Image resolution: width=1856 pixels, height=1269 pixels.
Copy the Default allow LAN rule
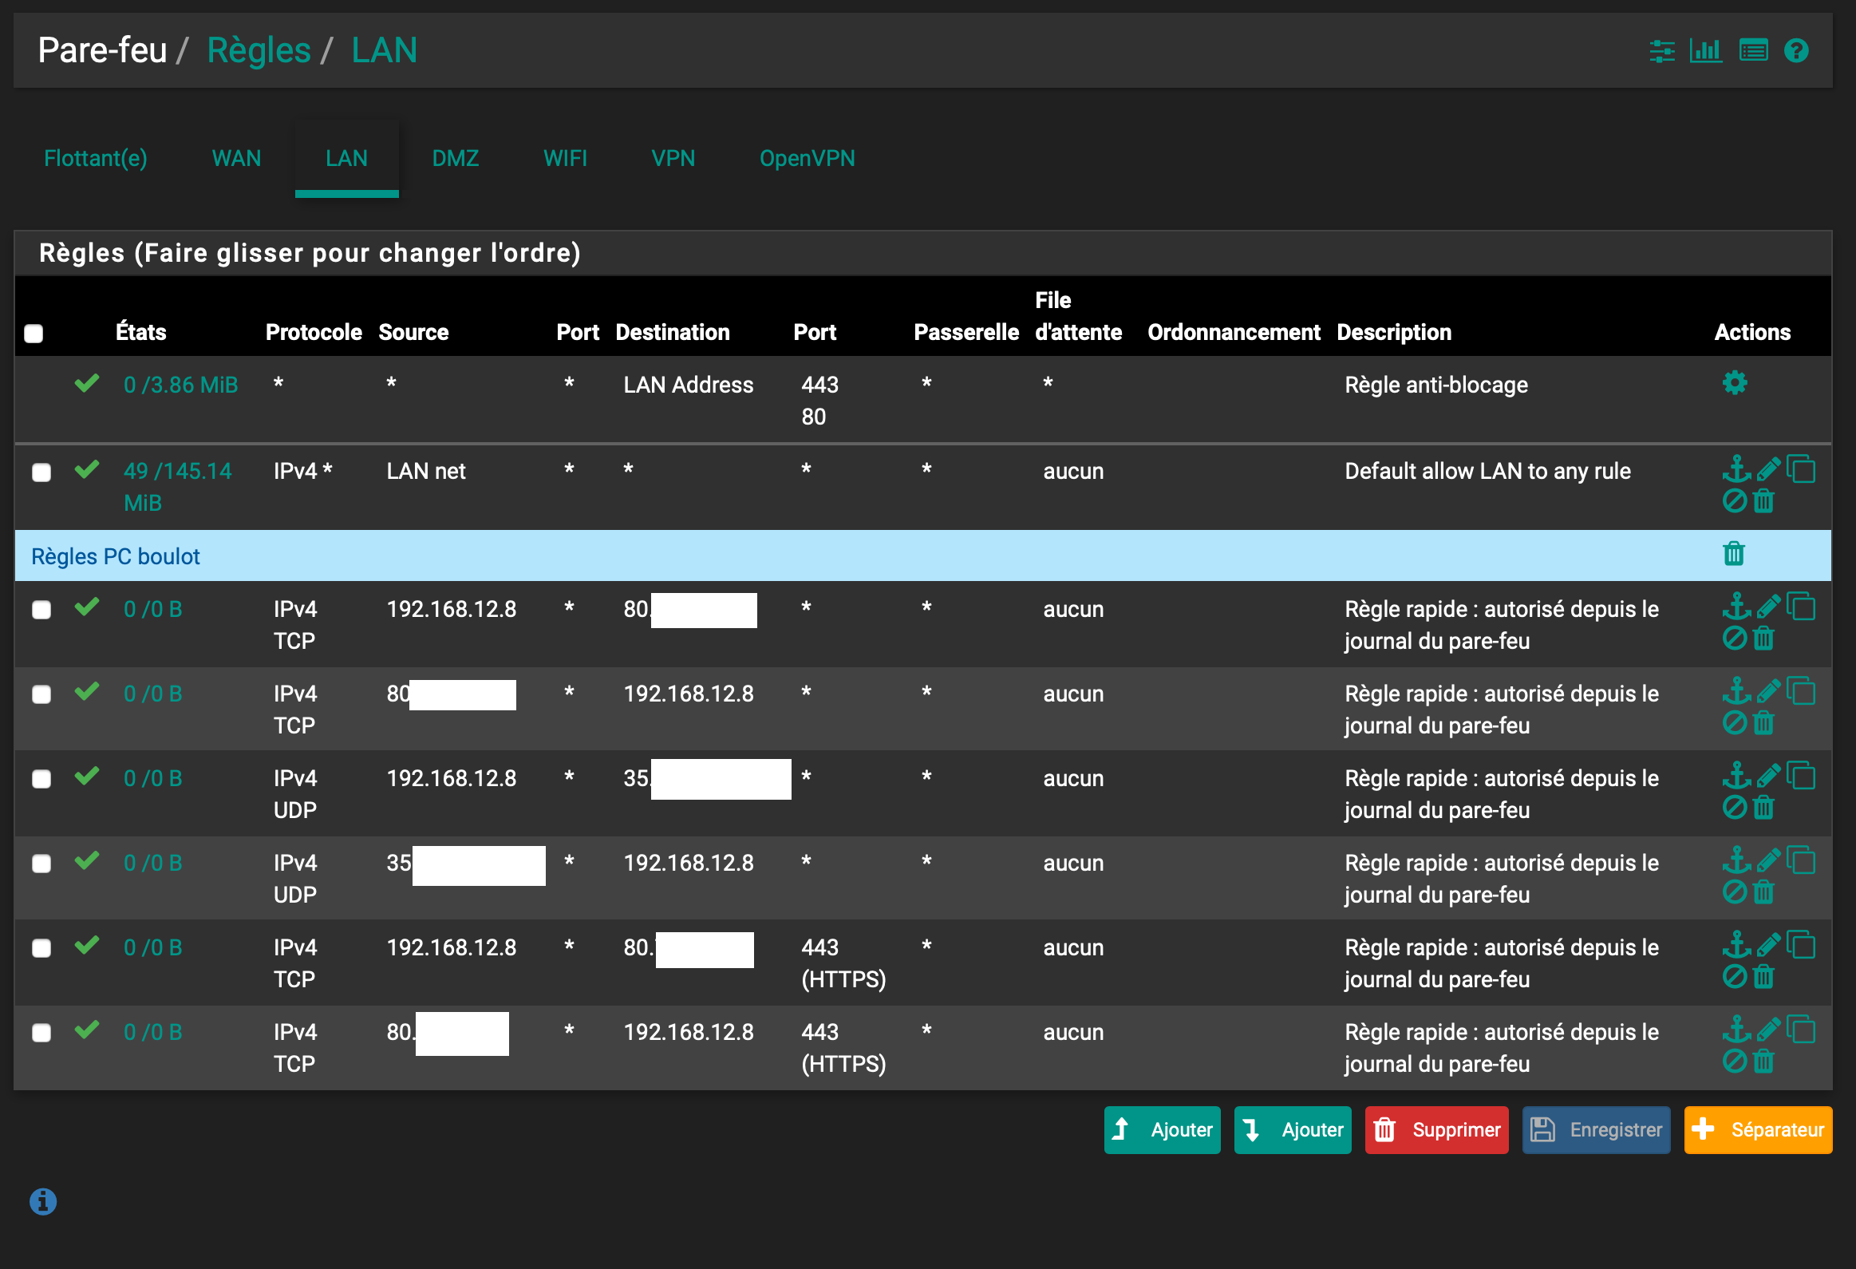click(x=1801, y=469)
